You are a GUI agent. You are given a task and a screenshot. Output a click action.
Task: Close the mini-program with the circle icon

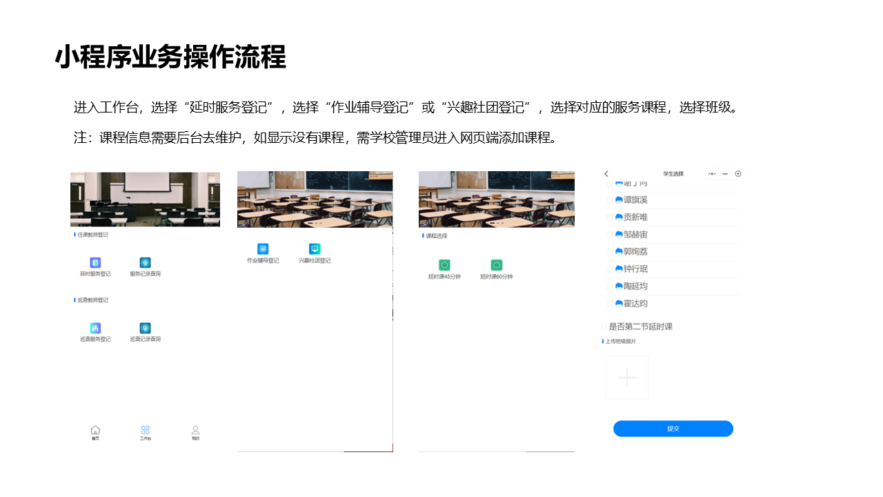738,174
